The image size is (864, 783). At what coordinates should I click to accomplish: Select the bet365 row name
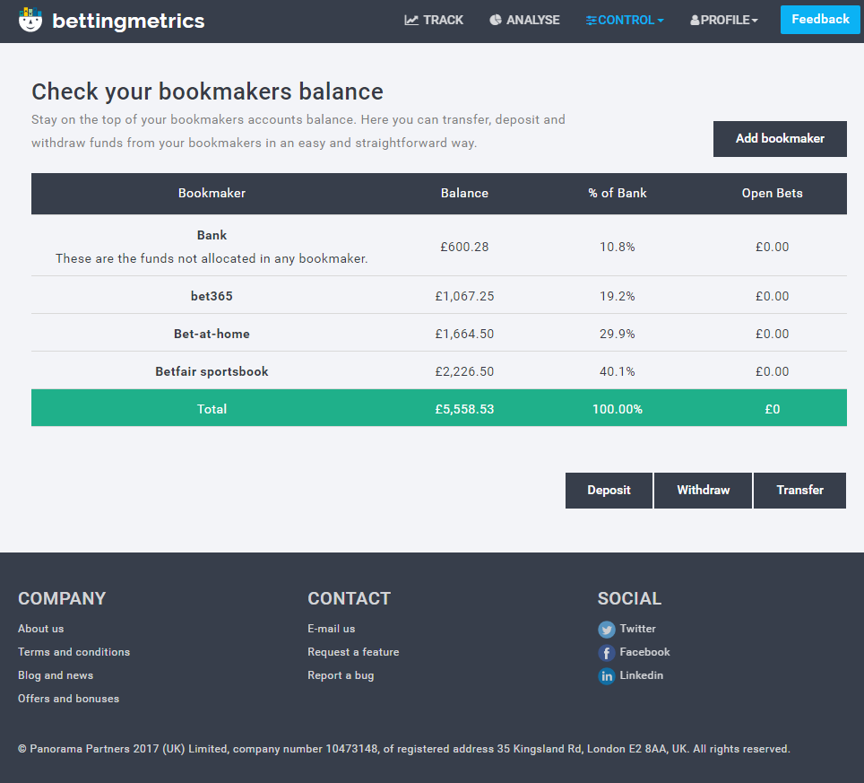[x=212, y=296]
